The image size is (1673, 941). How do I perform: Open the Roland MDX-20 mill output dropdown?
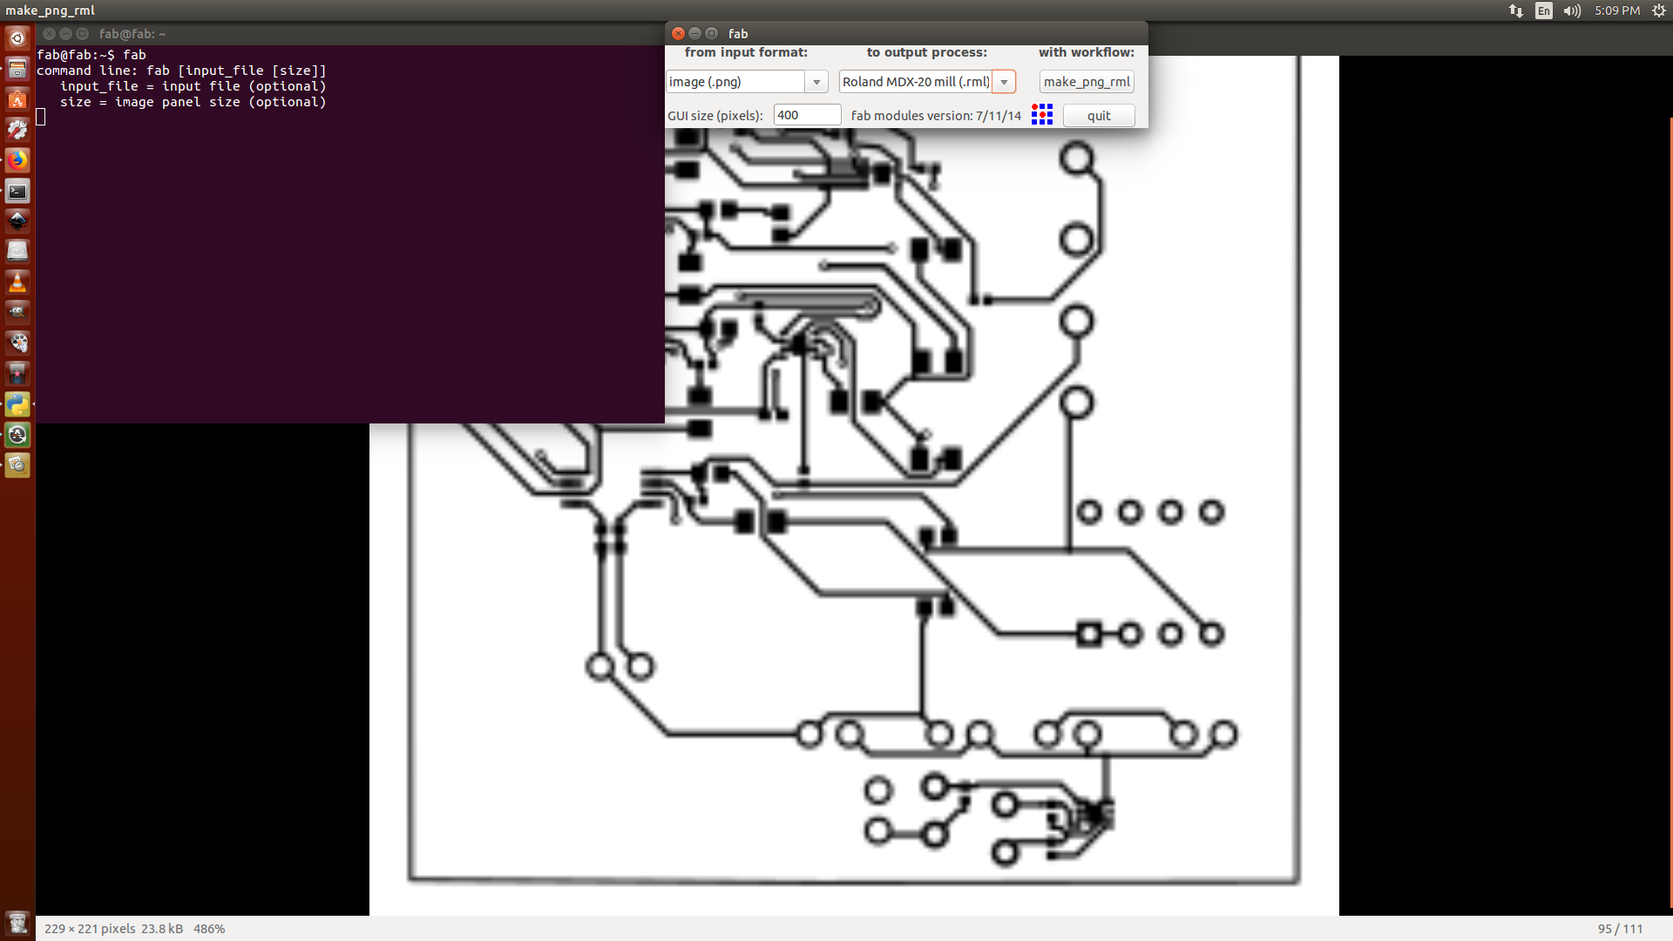(x=1004, y=82)
